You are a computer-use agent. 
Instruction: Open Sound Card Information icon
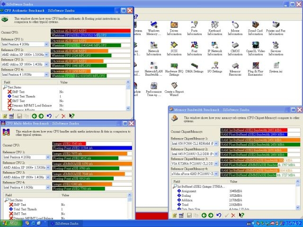pos(255,28)
